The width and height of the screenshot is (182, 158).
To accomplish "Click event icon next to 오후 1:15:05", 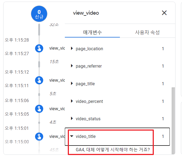I will pos(39,109).
